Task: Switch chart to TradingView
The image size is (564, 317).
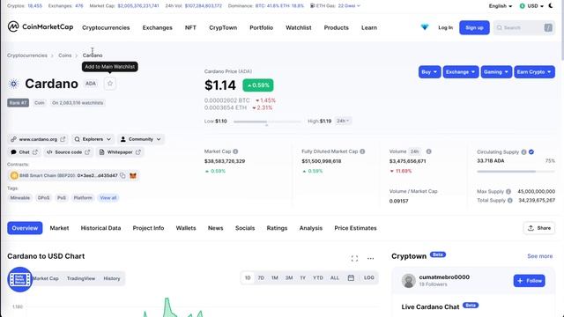Action: (81, 278)
